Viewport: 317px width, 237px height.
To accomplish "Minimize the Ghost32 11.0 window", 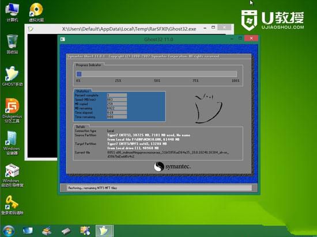I will [x=232, y=39].
